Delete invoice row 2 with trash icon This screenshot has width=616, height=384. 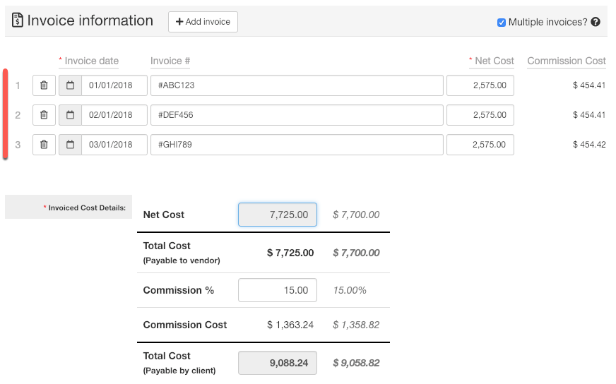(44, 115)
